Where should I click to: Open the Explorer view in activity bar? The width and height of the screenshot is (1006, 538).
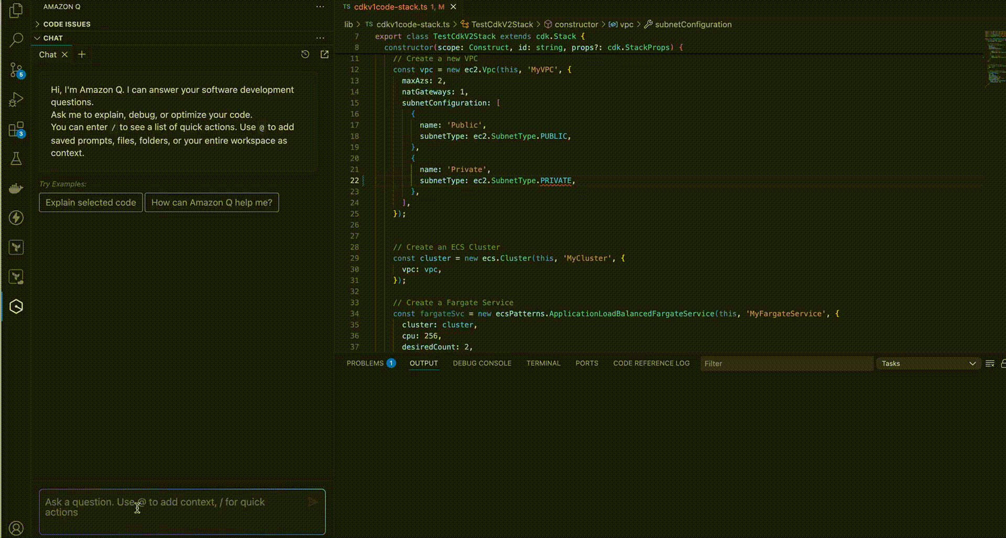tap(16, 10)
